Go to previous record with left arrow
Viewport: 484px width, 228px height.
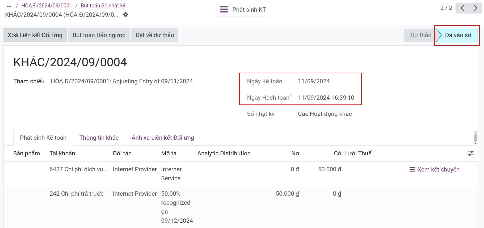point(462,8)
